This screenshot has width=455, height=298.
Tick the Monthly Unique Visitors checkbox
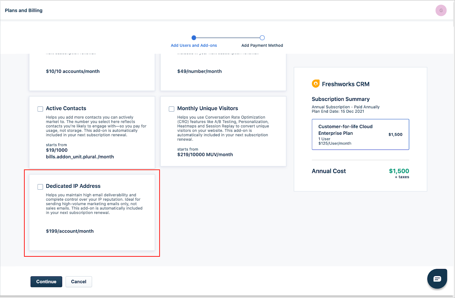[171, 109]
